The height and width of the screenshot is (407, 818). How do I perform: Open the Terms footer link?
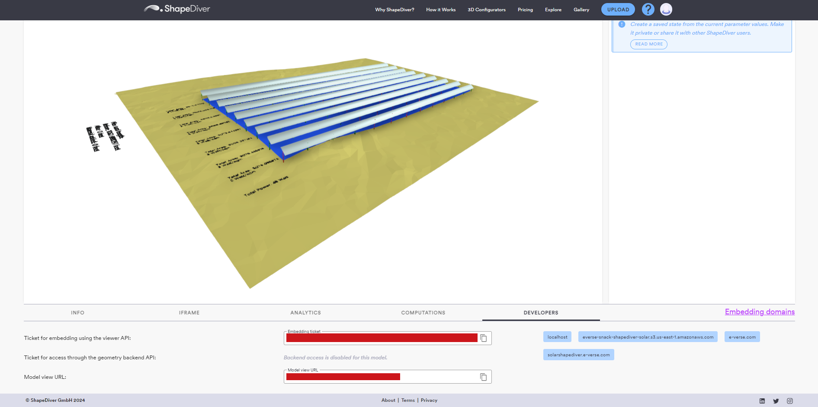coord(408,401)
